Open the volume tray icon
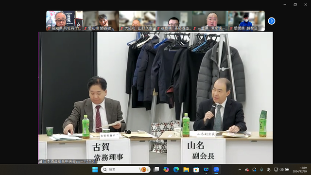Image resolution: width=311 pixels, height=175 pixels. tap(281, 170)
